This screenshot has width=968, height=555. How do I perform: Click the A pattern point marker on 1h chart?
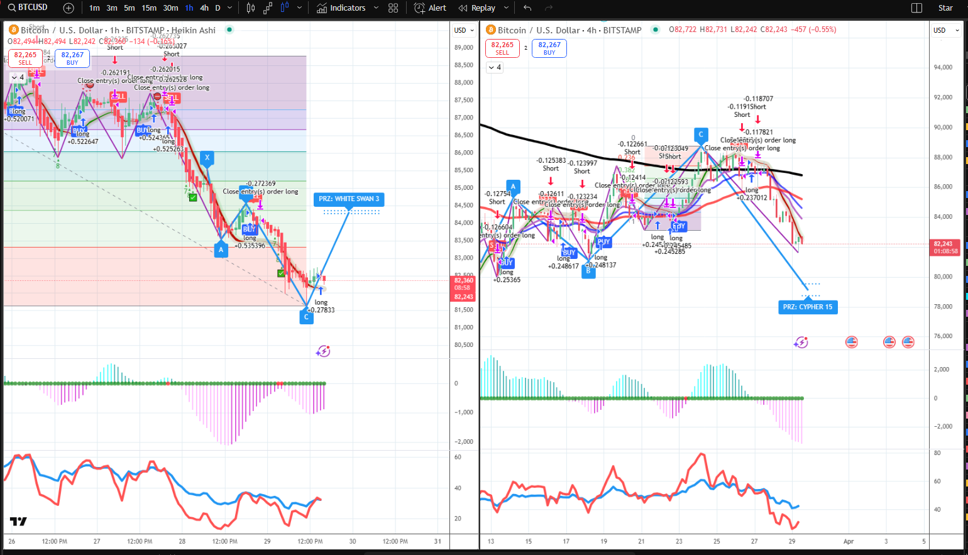[221, 250]
